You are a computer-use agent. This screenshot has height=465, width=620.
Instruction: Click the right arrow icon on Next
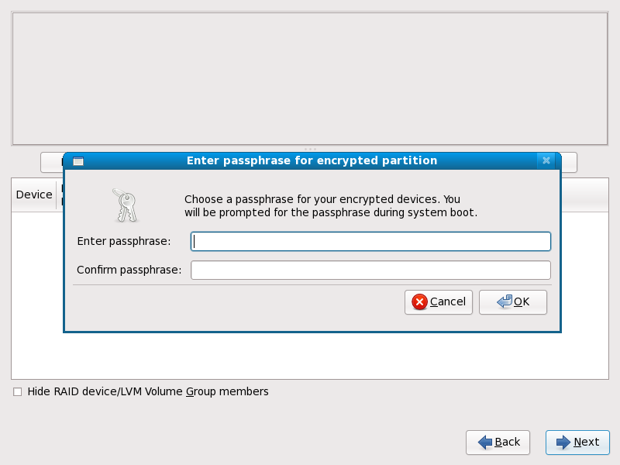pyautogui.click(x=564, y=443)
